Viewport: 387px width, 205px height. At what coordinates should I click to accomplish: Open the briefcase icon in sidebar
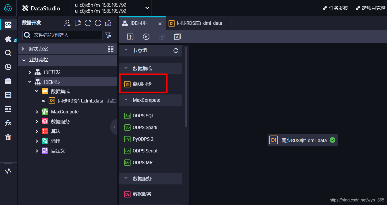[x=8, y=81]
